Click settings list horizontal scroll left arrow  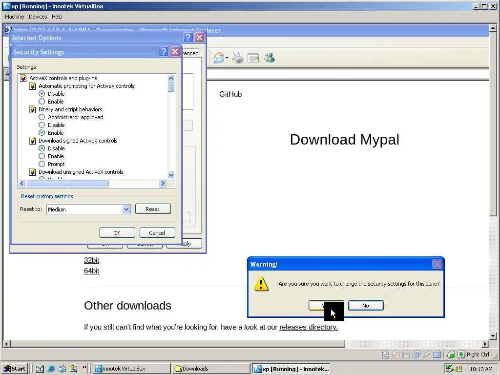22,184
